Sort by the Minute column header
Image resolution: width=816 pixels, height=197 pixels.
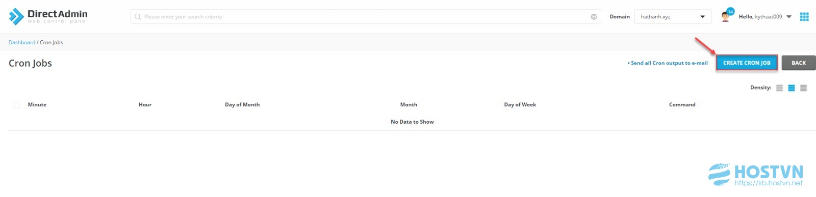[x=37, y=105]
